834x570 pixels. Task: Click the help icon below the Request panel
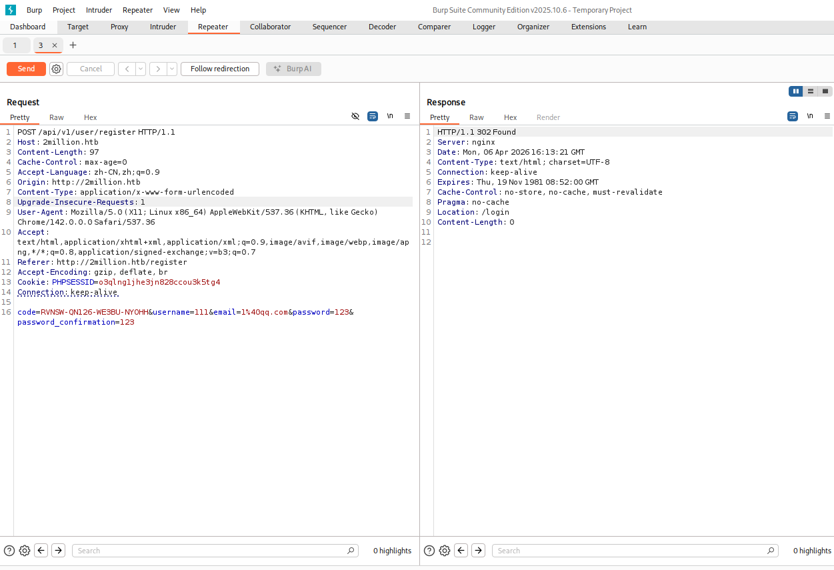9,551
